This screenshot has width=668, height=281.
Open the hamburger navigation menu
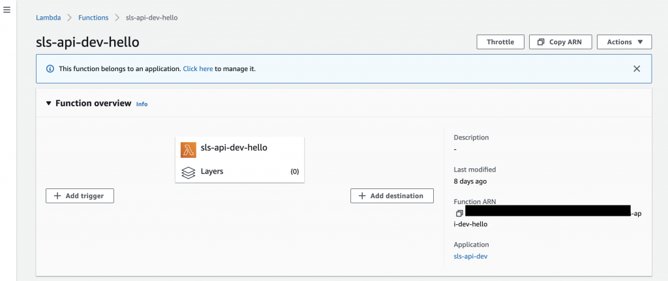click(7, 10)
